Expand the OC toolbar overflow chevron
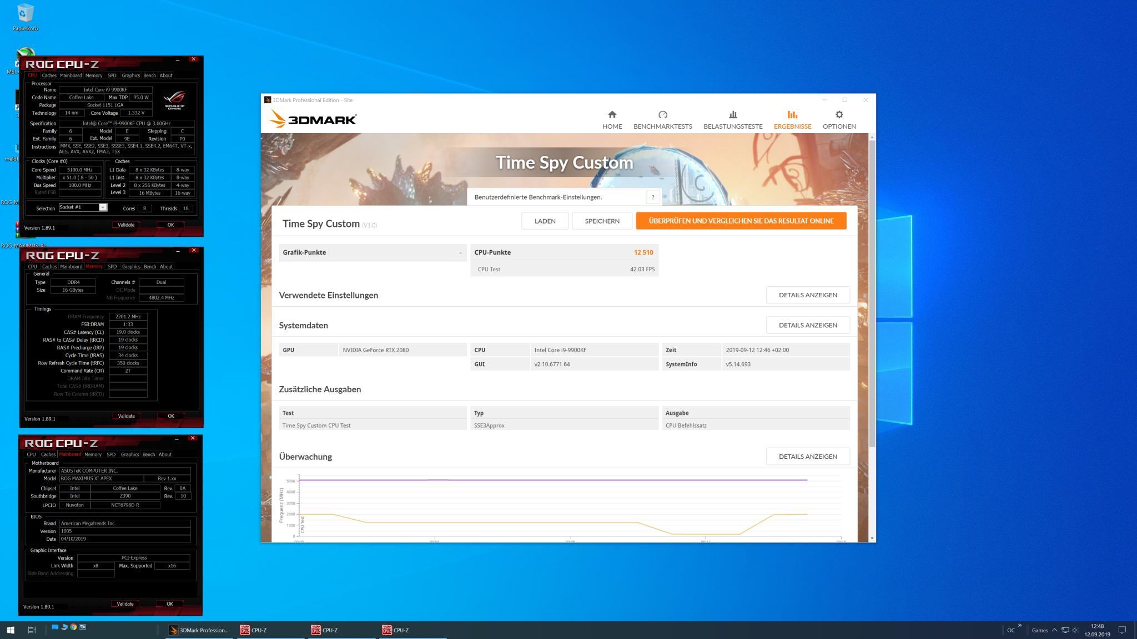Viewport: 1137px width, 639px height. point(1020,626)
